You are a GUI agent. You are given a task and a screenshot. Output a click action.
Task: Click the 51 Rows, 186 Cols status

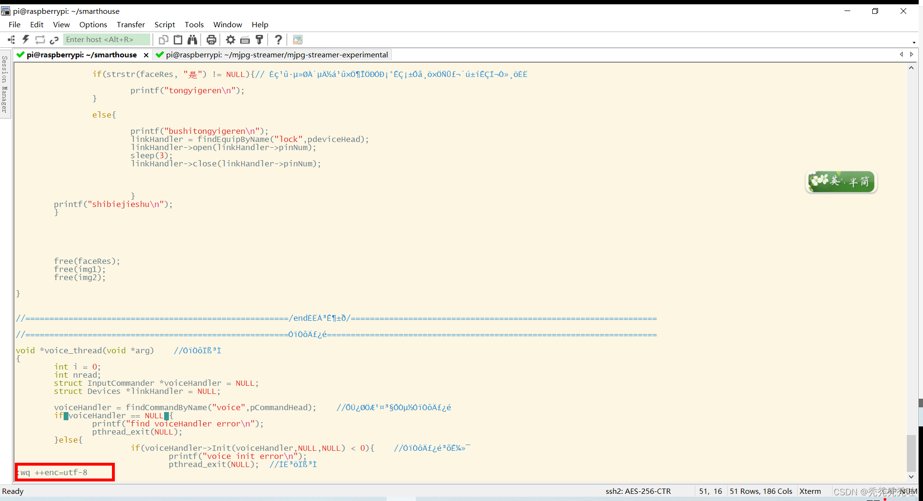[x=761, y=491]
